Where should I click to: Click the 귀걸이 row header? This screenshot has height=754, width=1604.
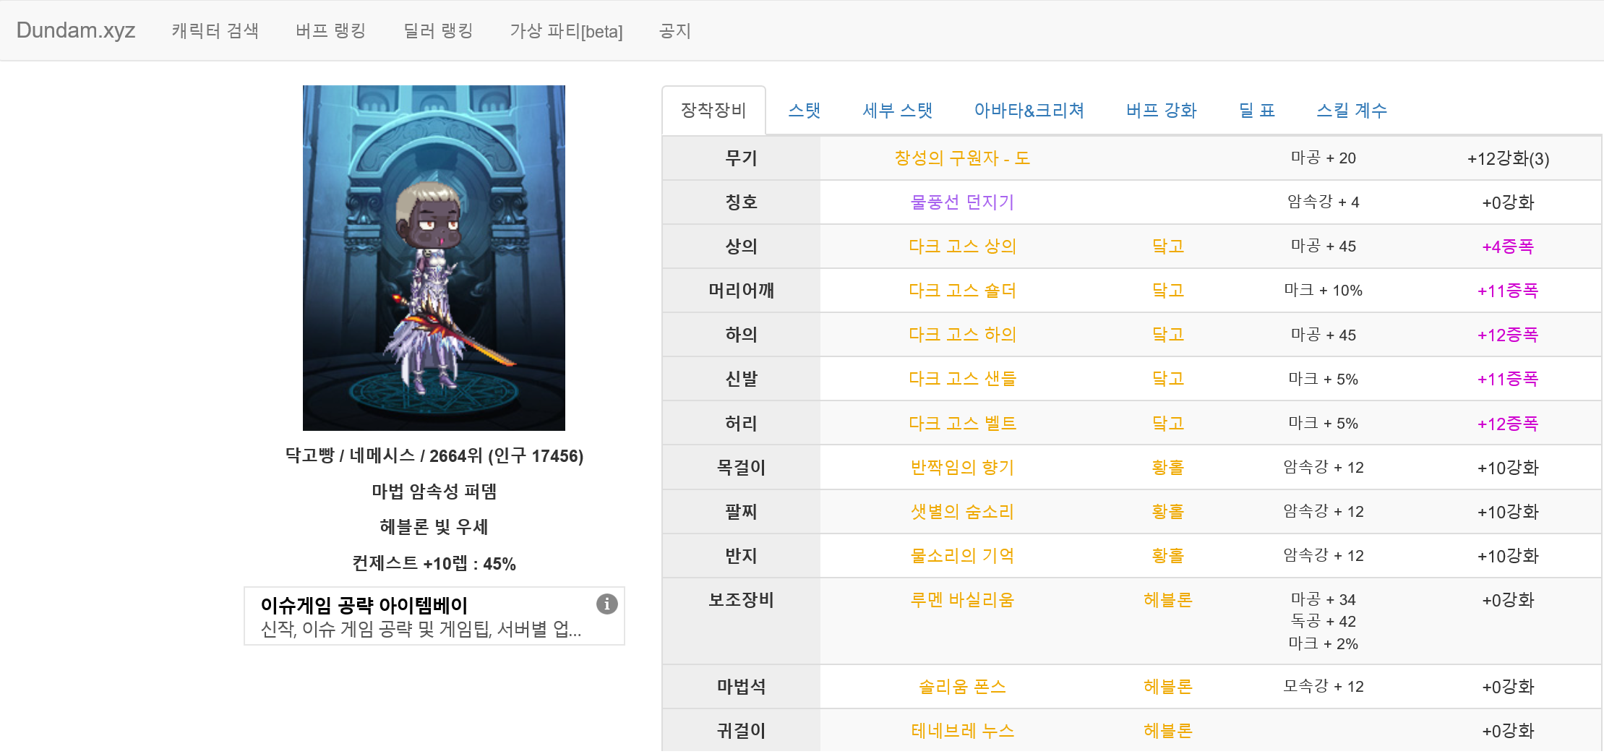point(741,731)
